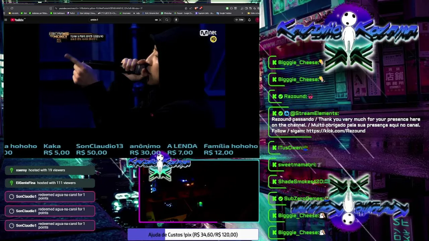Click the Mnet logo in the video

click(x=208, y=33)
